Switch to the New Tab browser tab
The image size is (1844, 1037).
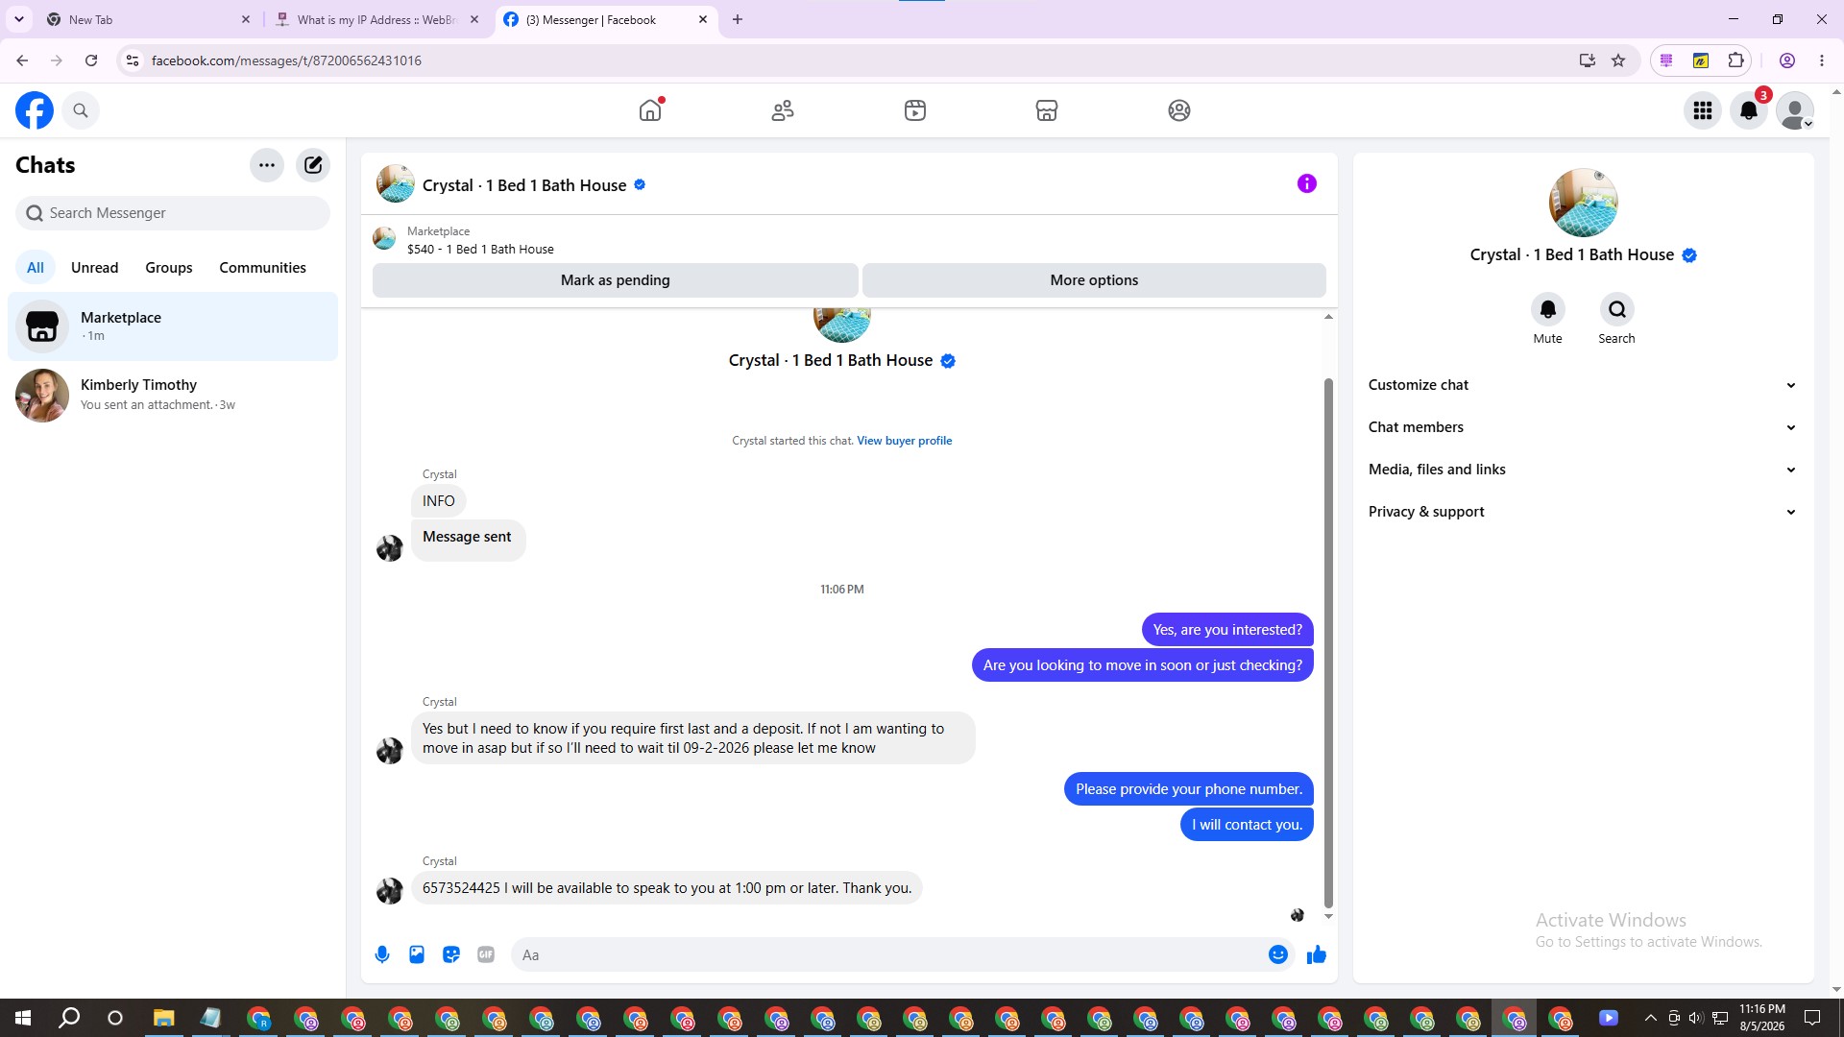tap(149, 19)
